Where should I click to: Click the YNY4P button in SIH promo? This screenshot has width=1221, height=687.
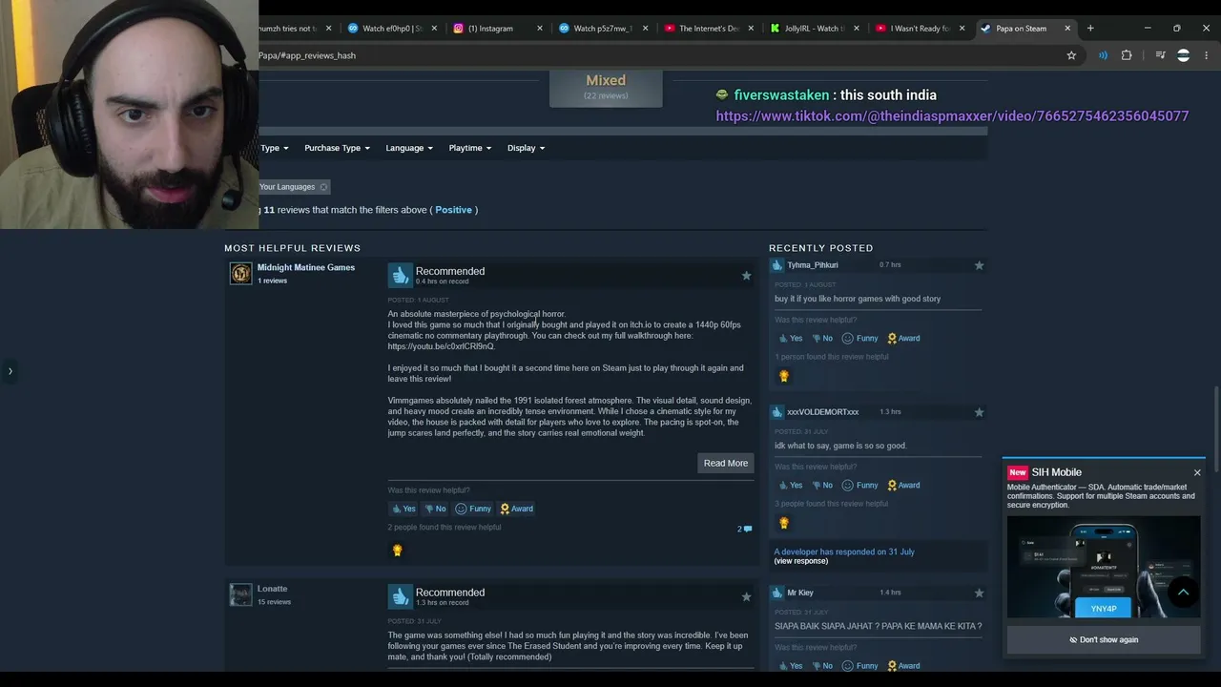(1104, 608)
